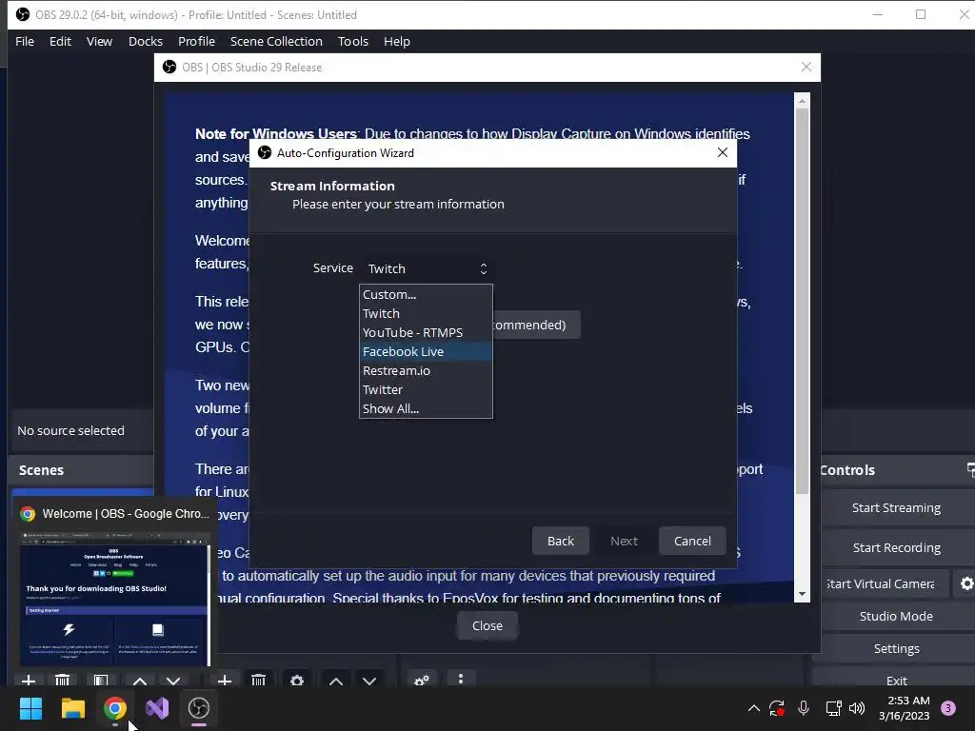Open Settings from the Controls dock

(896, 648)
